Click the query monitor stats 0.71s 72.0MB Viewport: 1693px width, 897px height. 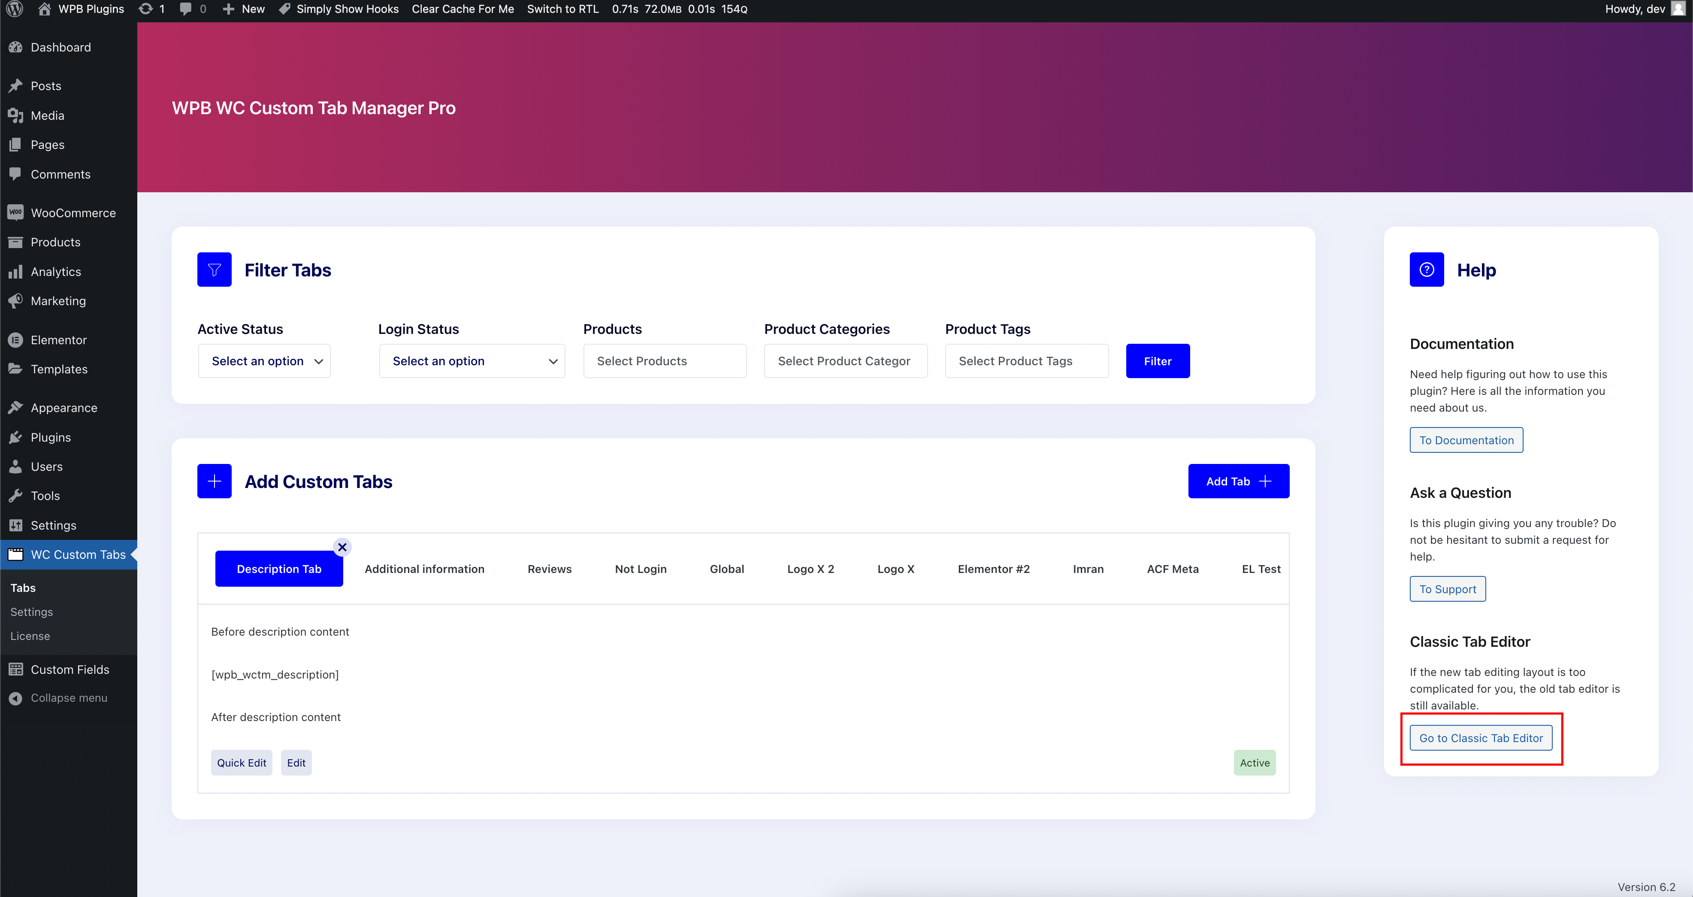pyautogui.click(x=680, y=9)
